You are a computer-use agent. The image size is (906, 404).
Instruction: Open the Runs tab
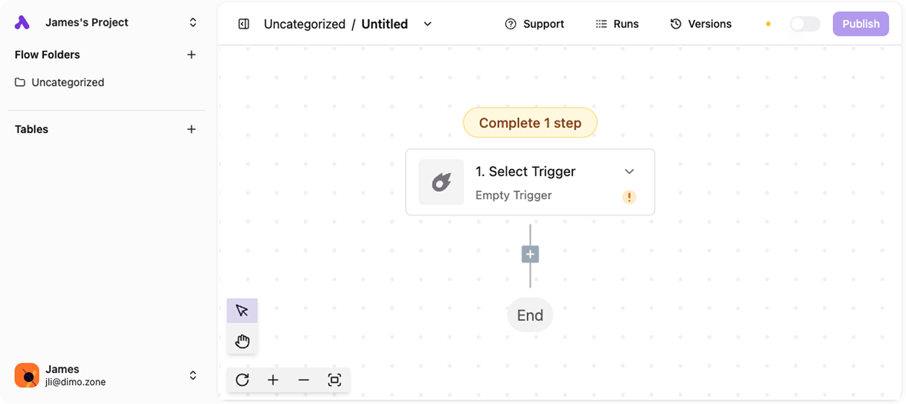point(617,24)
